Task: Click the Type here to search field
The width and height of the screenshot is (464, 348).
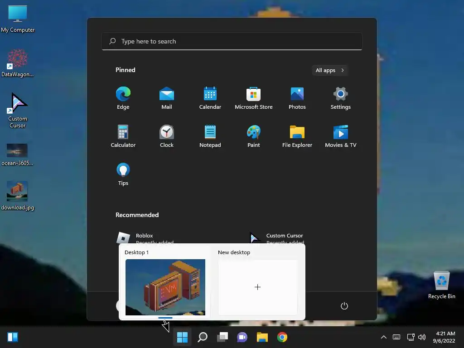Action: [x=232, y=41]
